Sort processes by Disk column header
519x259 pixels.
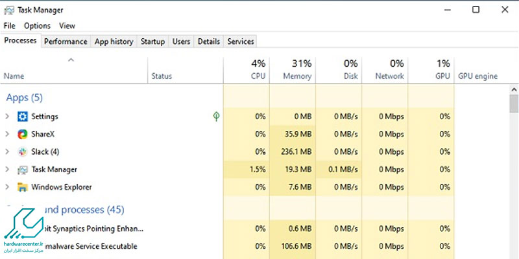[x=339, y=70]
